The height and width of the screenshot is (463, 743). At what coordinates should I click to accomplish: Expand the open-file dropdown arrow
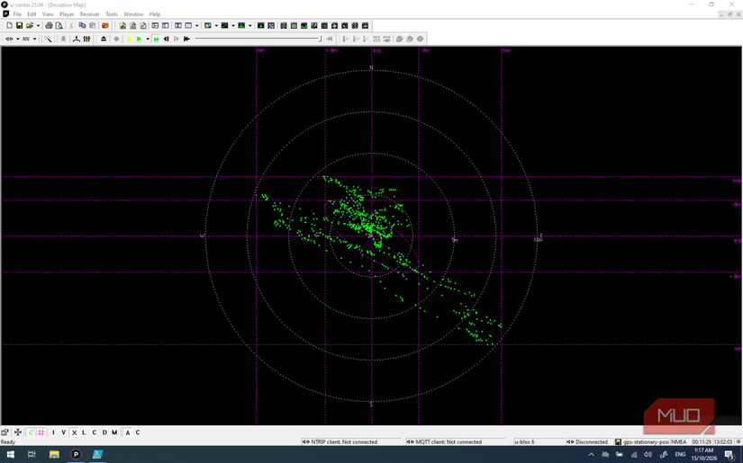tap(38, 25)
